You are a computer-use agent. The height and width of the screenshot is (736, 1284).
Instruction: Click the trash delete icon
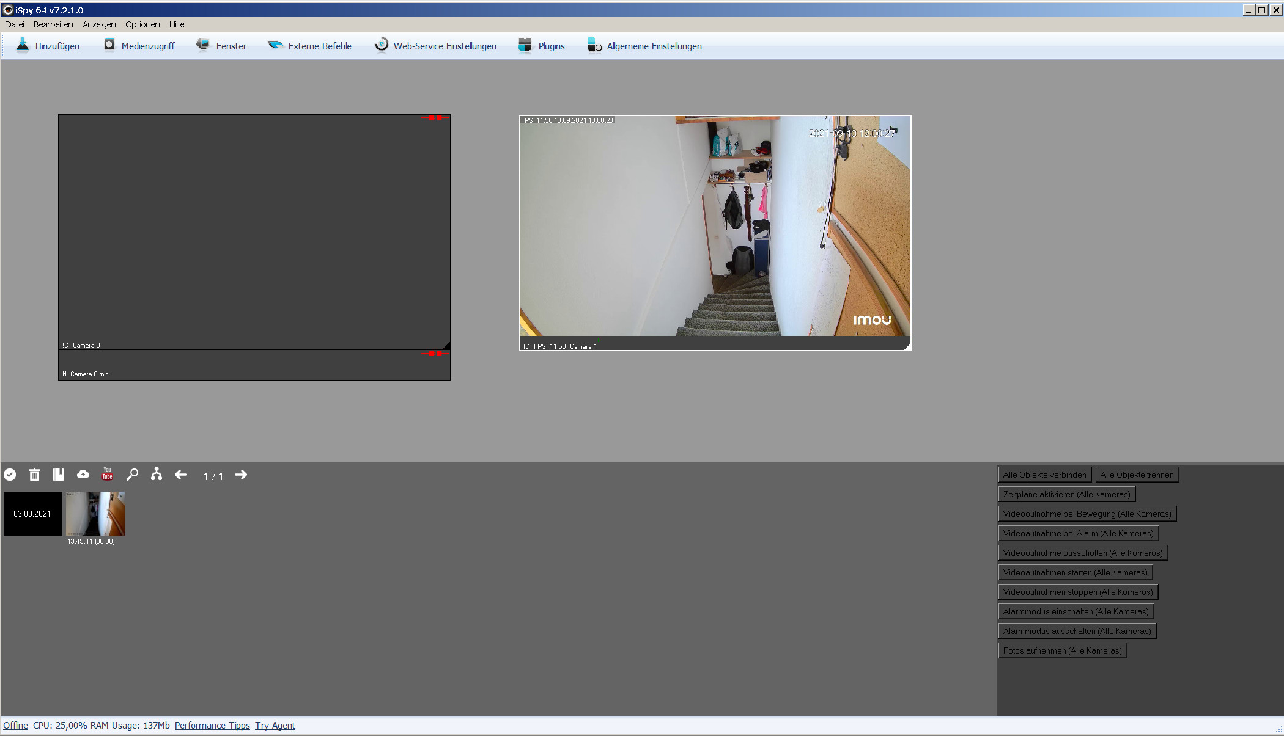pos(35,475)
